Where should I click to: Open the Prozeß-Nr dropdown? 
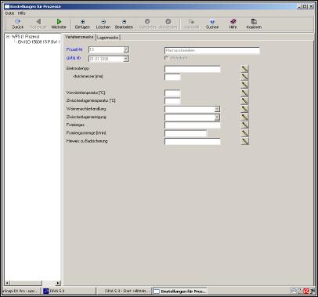coord(126,49)
